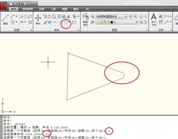This screenshot has height=139, width=178.
Task: Open the Circle tool dropdown arrow
Action: pyautogui.click(x=16, y=22)
